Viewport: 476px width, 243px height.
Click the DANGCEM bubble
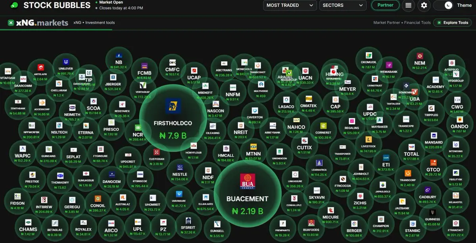pos(111,179)
